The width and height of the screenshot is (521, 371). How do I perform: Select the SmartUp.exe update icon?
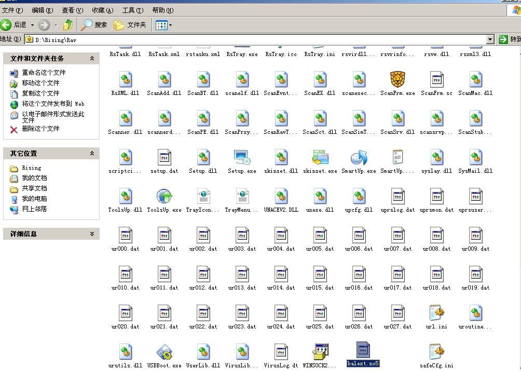point(359,158)
